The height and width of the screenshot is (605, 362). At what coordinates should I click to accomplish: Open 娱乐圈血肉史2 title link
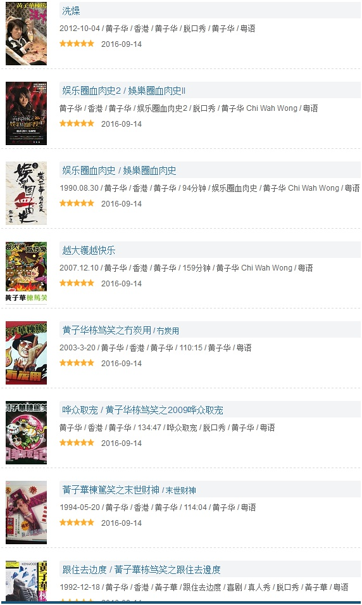tap(124, 91)
